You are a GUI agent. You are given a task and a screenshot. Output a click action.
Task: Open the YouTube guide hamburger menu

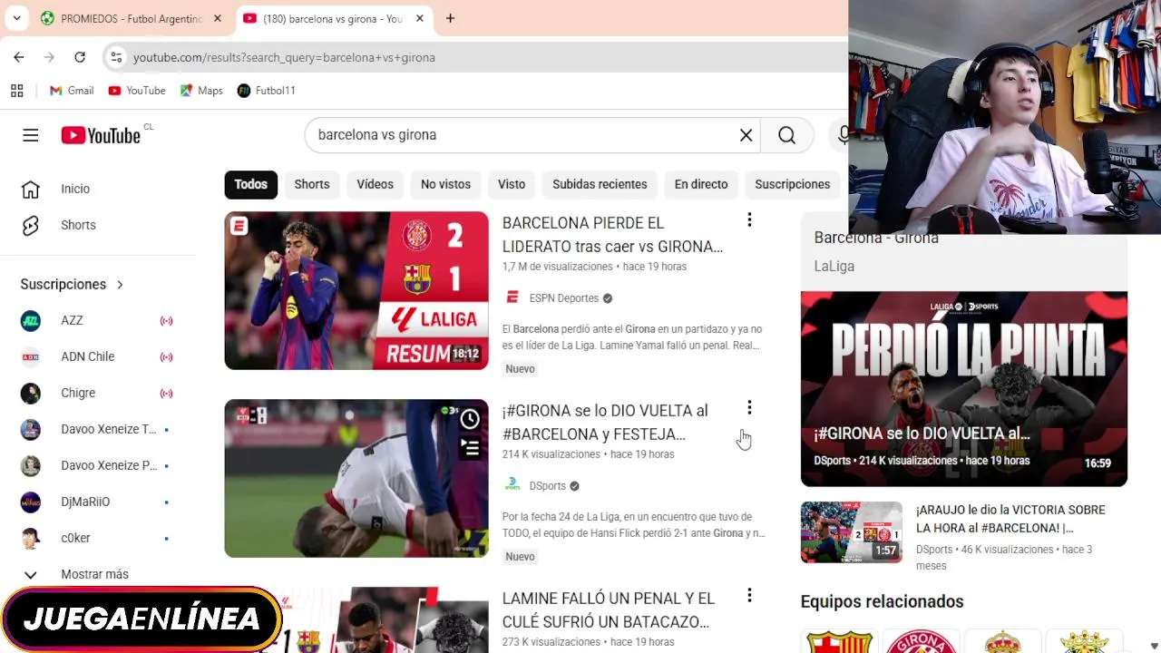31,135
